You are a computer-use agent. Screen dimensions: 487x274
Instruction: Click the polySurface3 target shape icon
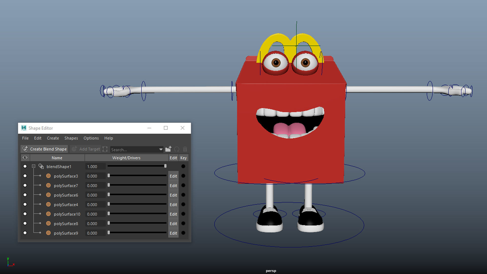48,176
